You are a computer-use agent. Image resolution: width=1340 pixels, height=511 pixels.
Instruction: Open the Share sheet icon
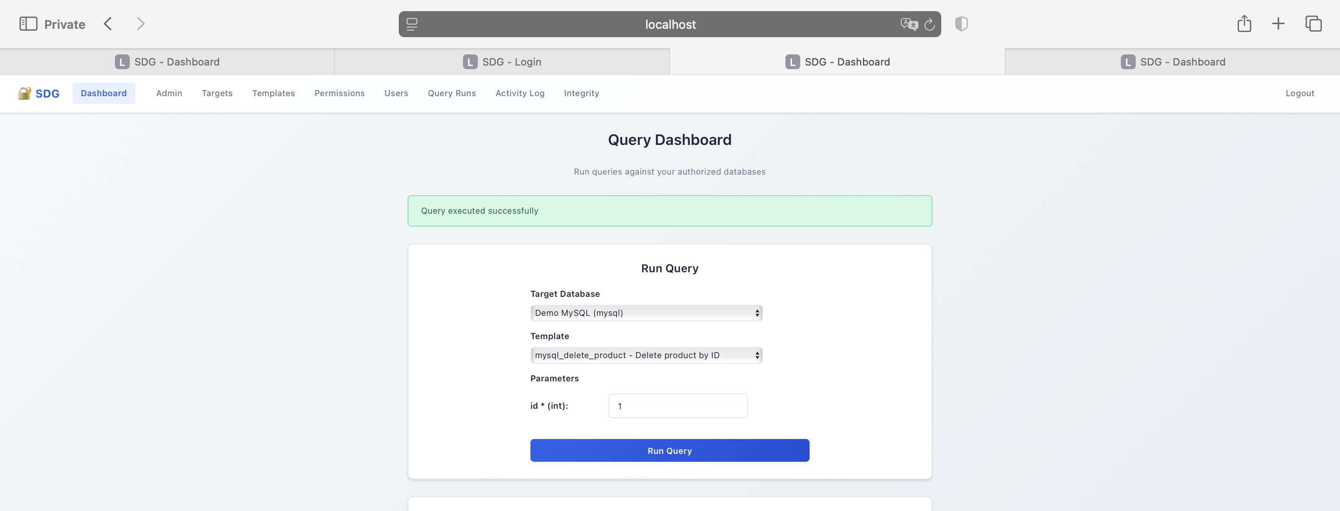tap(1244, 23)
